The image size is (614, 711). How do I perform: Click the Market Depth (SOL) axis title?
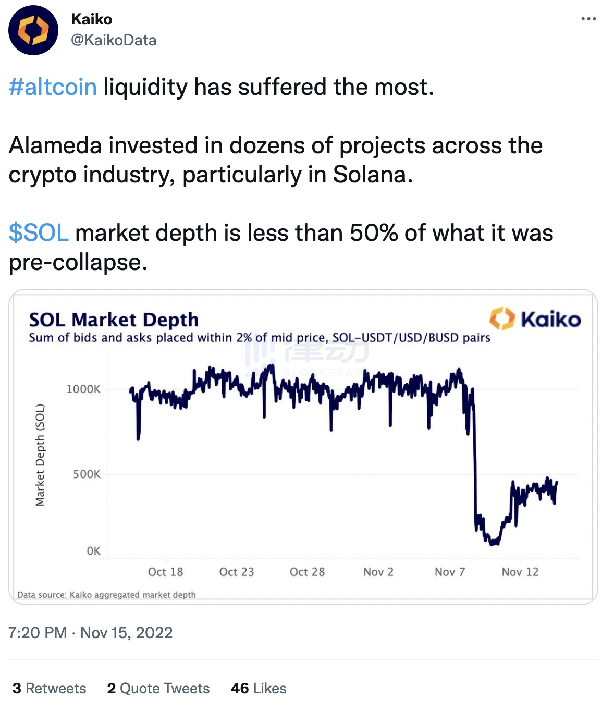coord(40,455)
